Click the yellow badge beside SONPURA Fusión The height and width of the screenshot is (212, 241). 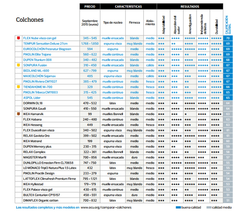[19, 65]
